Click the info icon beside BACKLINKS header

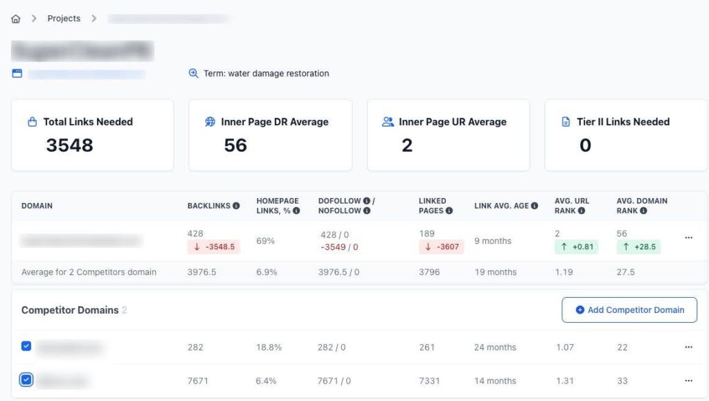236,206
